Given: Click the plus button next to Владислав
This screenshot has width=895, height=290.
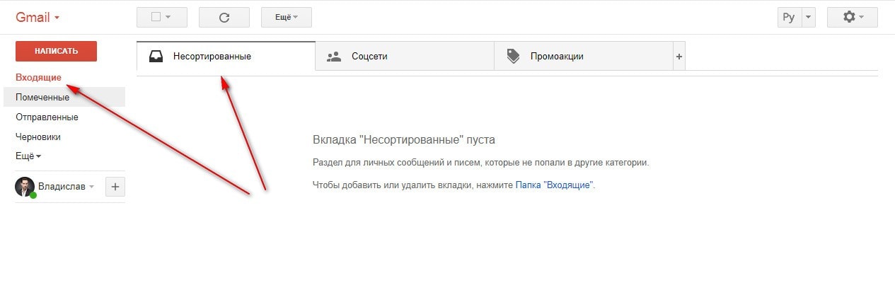Looking at the screenshot, I should coord(115,187).
